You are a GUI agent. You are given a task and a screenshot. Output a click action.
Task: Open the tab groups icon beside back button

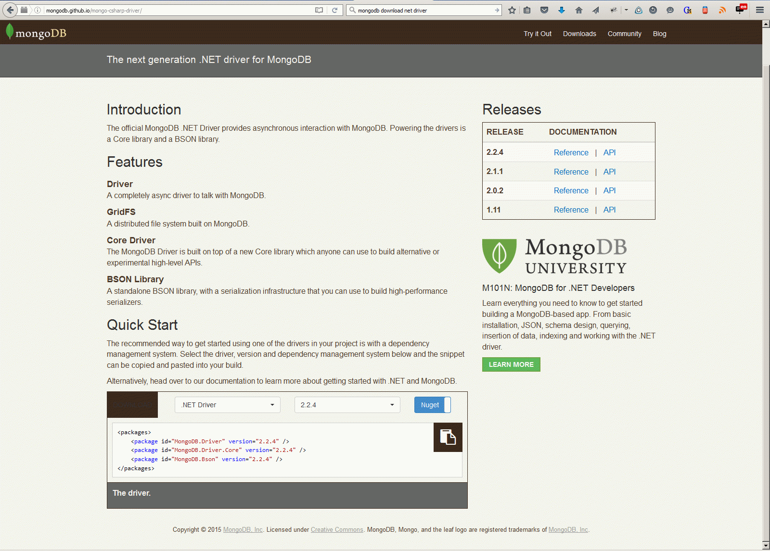[x=24, y=10]
